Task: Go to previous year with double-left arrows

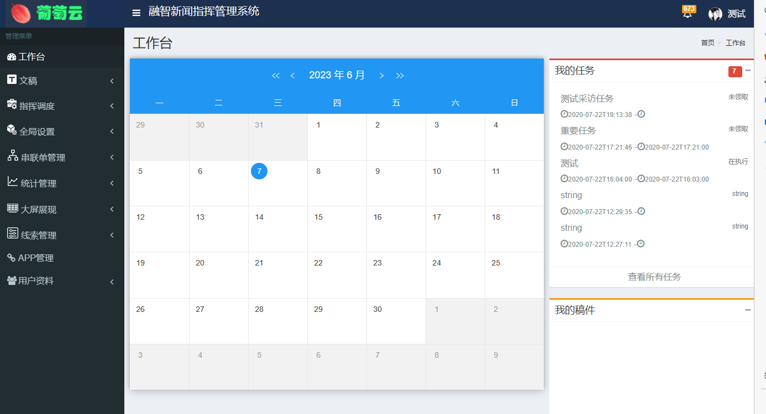Action: [276, 76]
